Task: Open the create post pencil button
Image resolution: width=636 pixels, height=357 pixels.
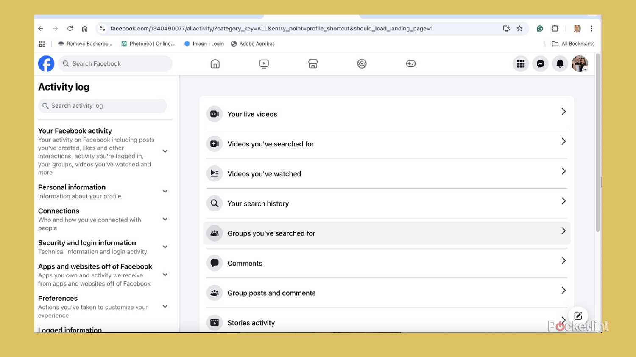Action: 578,316
